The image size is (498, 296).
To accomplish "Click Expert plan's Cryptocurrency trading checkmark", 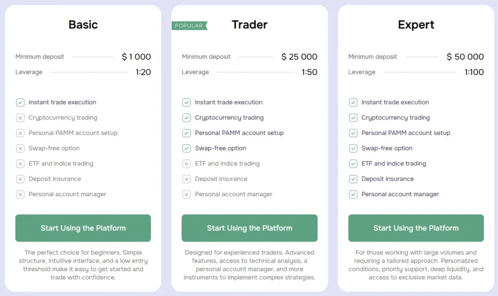I will coord(353,118).
